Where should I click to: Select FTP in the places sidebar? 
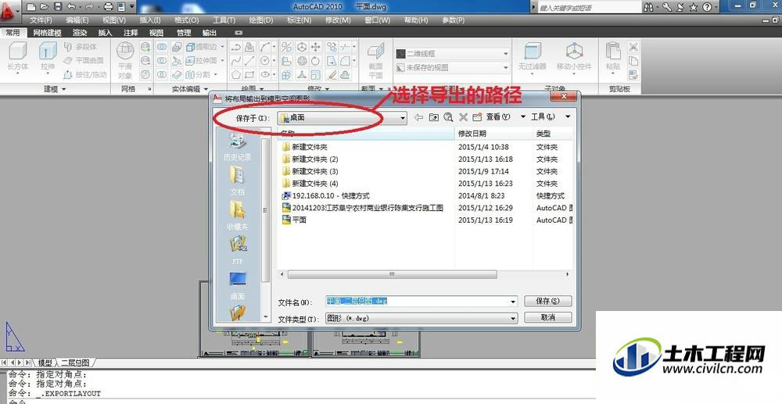click(238, 250)
